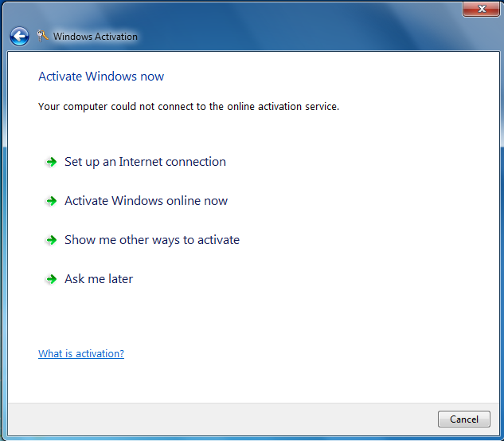Open the What is activation? link

[81, 353]
